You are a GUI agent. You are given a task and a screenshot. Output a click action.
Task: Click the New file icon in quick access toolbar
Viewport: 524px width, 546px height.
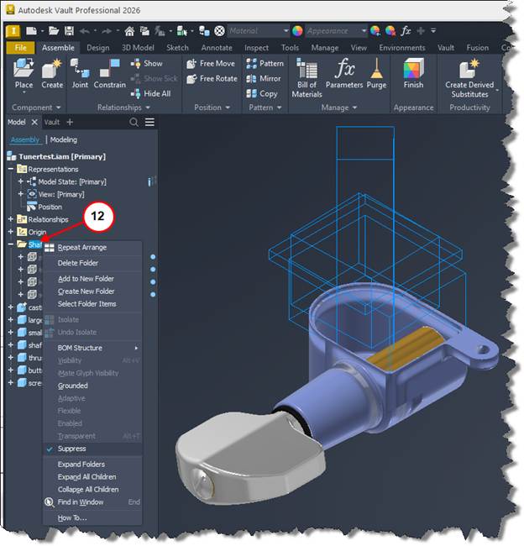click(31, 31)
